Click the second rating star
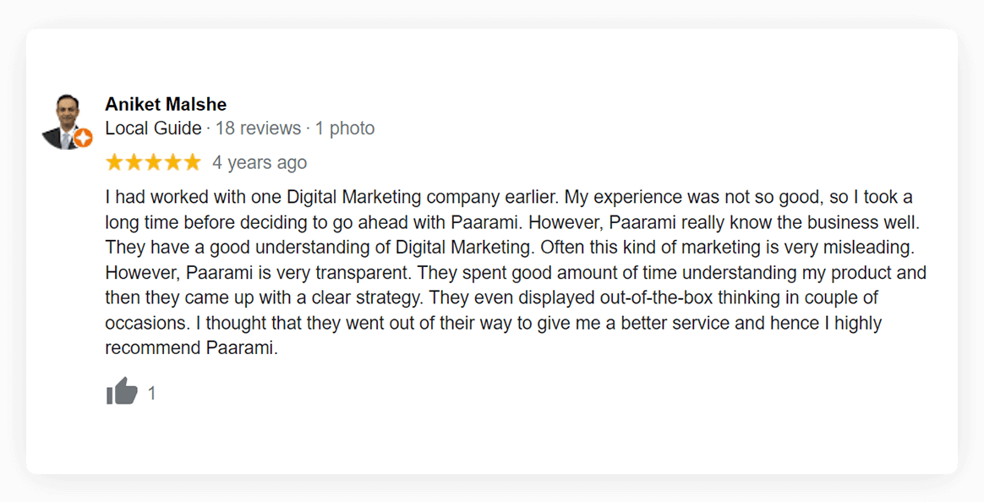The height and width of the screenshot is (502, 984). click(x=134, y=162)
